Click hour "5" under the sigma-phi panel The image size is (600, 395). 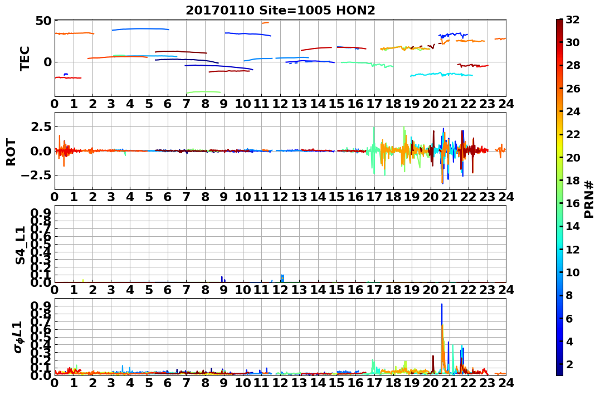pos(149,383)
